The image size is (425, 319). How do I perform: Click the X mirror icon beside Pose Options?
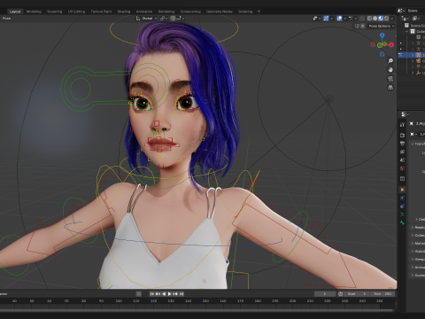pyautogui.click(x=363, y=26)
